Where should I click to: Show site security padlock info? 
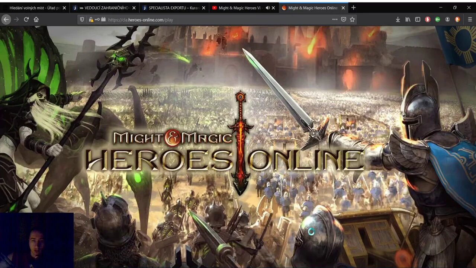91,19
